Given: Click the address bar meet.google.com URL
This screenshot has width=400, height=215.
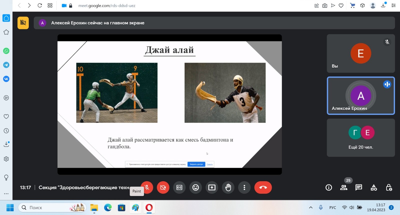Looking at the screenshot, I should coord(107,6).
